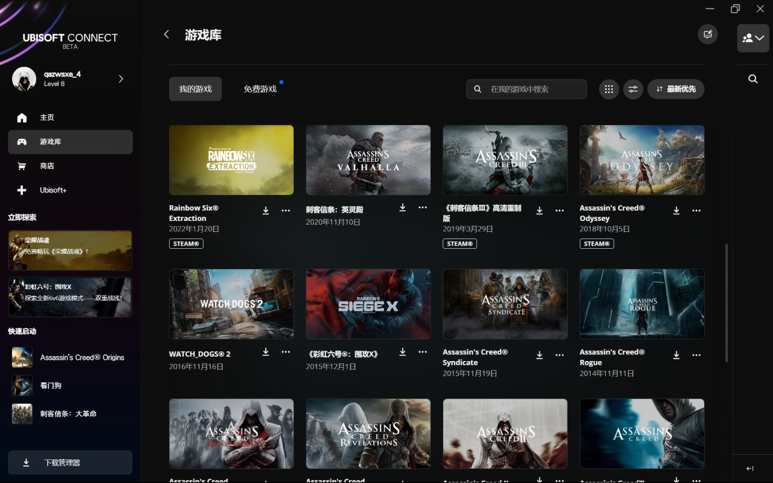Open the Assassin's Creed II cover art

coord(505,433)
